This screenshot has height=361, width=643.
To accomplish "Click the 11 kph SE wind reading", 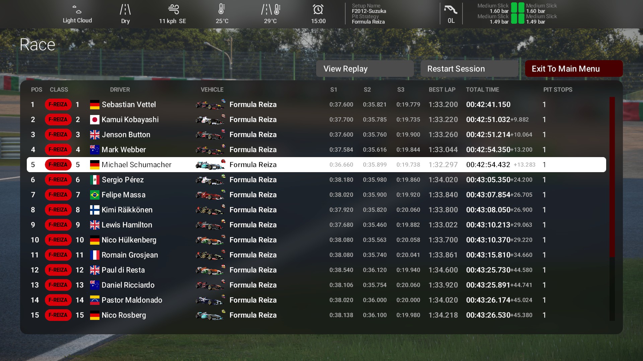I will coord(172,21).
